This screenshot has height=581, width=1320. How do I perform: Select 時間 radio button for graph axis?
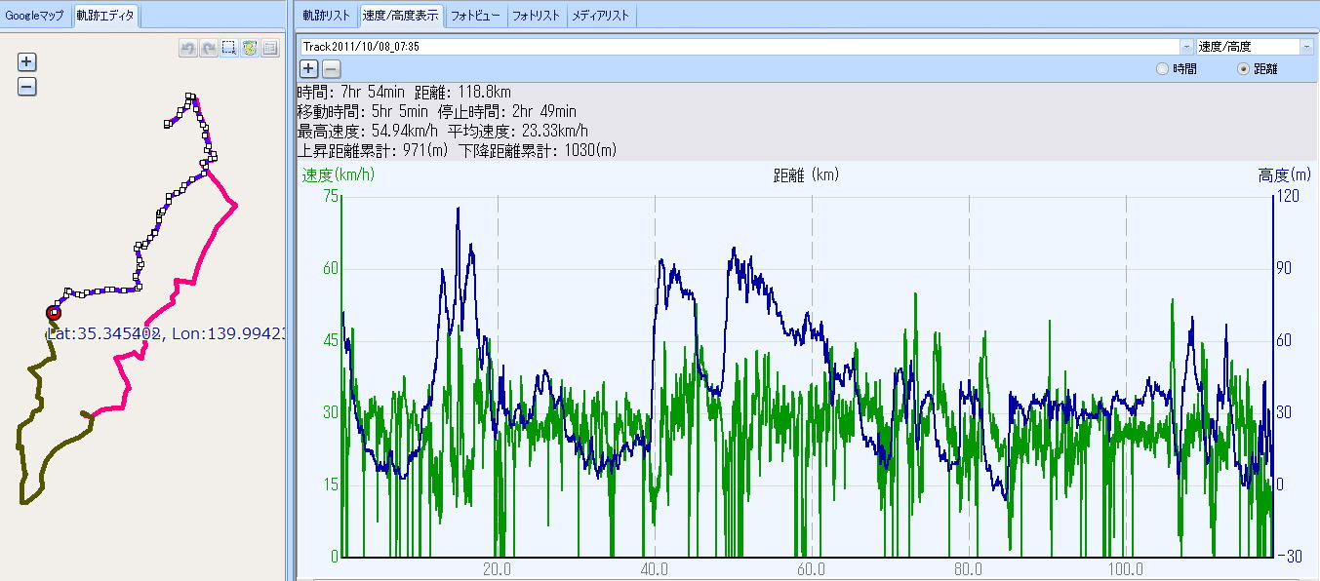(x=1161, y=69)
